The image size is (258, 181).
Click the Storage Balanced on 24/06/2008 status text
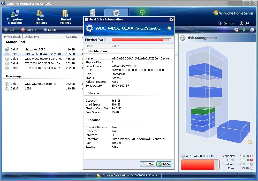pos(130,175)
